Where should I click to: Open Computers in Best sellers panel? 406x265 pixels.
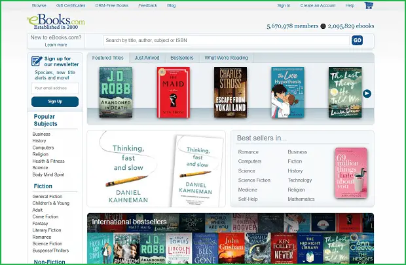coord(249,161)
